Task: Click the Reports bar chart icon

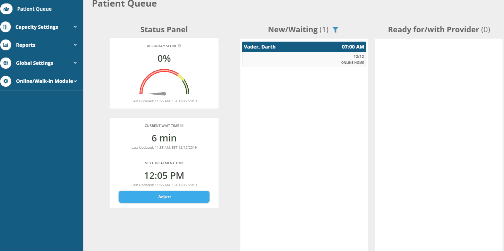Action: pos(6,45)
